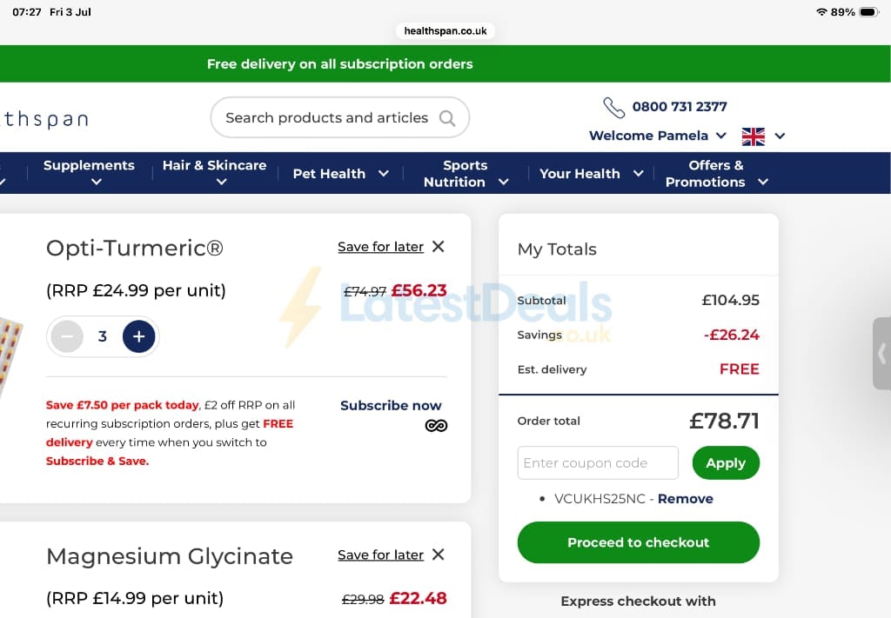Decrease Opti-Turmeric quantity with minus button
Viewport: 891px width, 618px height.
coord(67,336)
